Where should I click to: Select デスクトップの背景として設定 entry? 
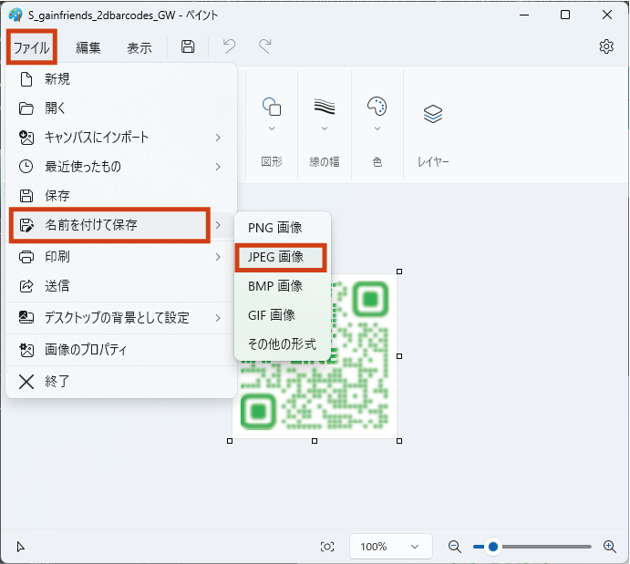pyautogui.click(x=120, y=318)
